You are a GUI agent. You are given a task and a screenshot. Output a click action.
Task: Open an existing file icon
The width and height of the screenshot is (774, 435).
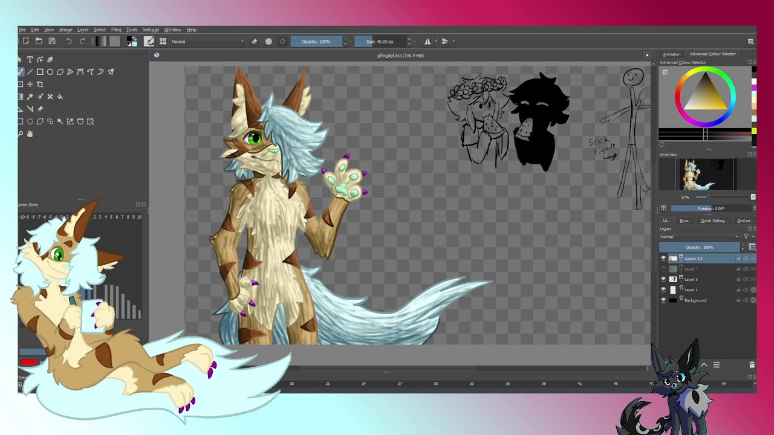pyautogui.click(x=39, y=41)
